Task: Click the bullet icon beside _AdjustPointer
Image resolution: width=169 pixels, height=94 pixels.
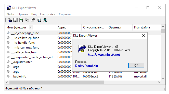Action: click(x=8, y=62)
